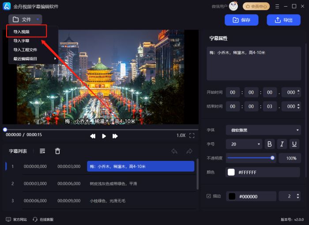The height and width of the screenshot is (225, 309).
Task: Click start time 00:00:03,000 in row 2
Action: point(35,183)
